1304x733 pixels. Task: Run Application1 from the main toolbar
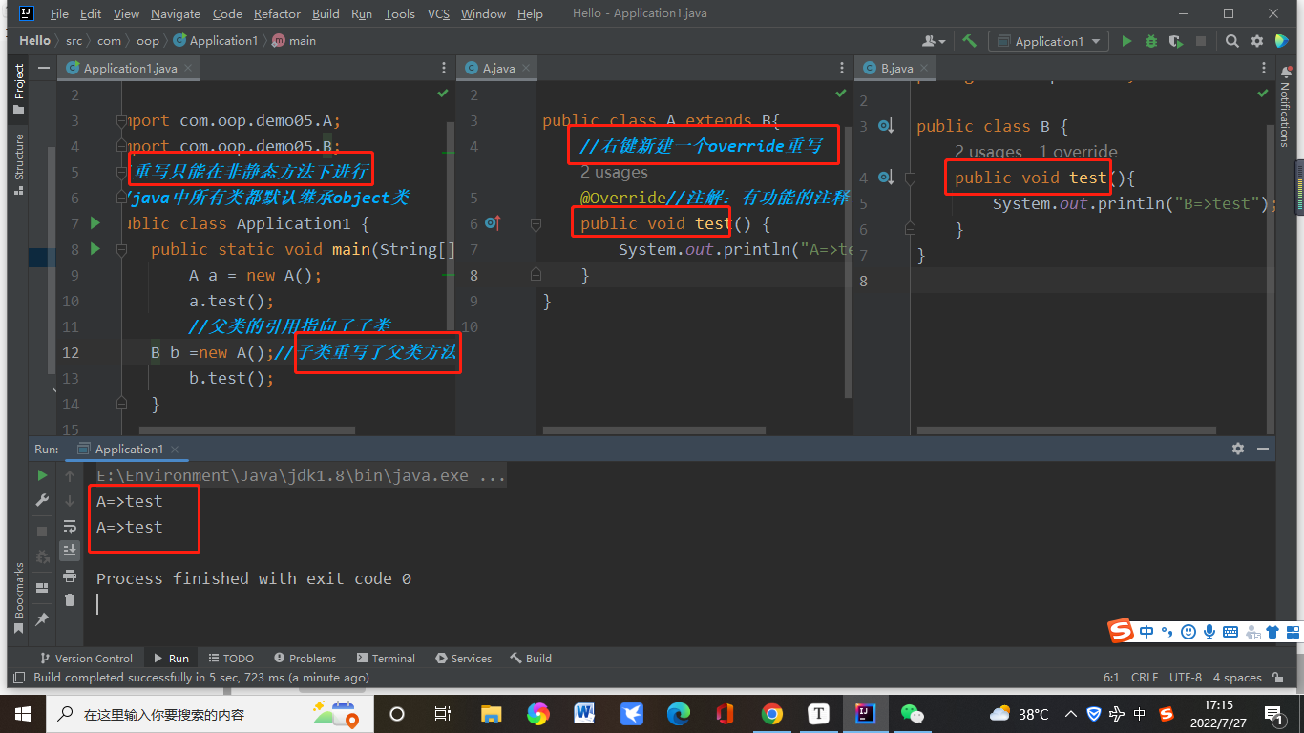[1127, 41]
